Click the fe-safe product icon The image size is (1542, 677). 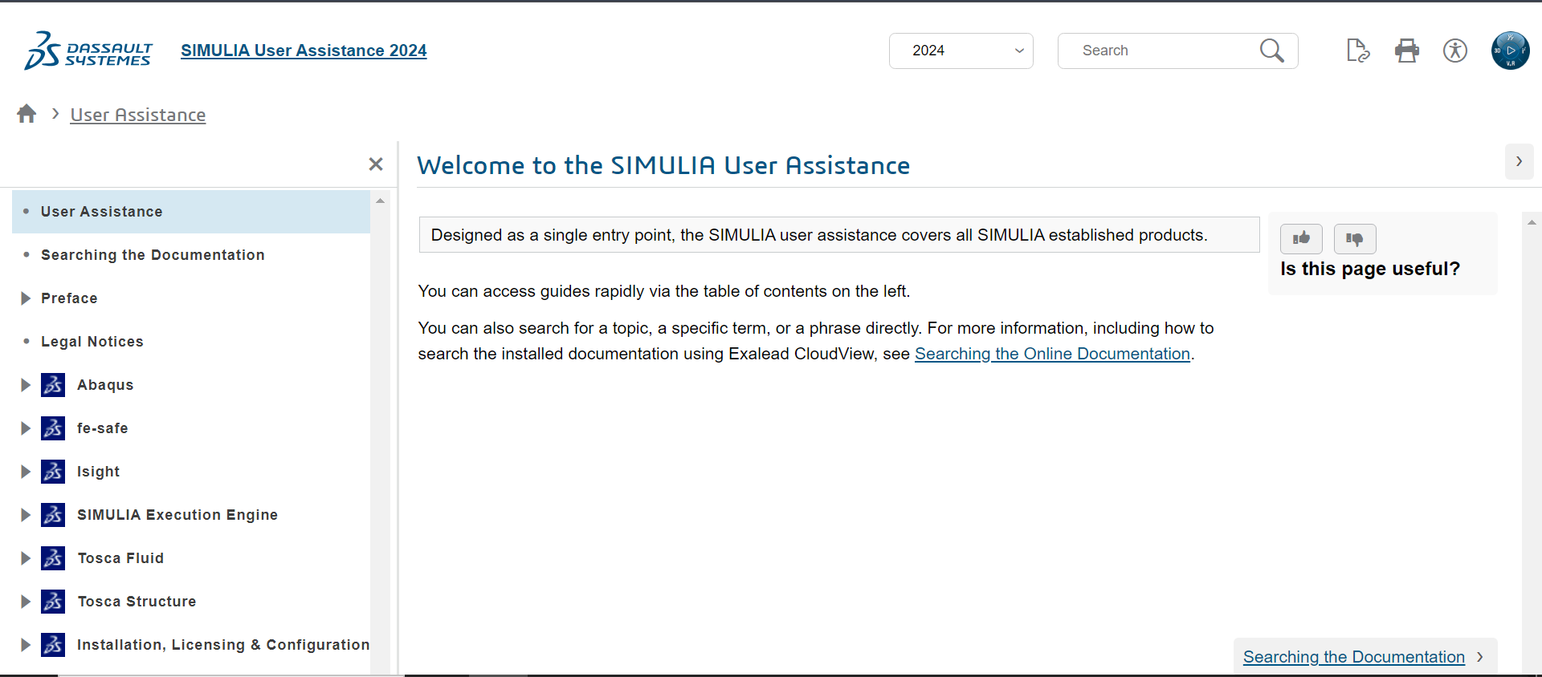click(x=54, y=428)
